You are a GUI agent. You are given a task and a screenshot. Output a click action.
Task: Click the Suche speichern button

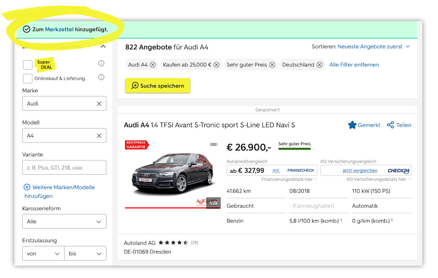158,86
